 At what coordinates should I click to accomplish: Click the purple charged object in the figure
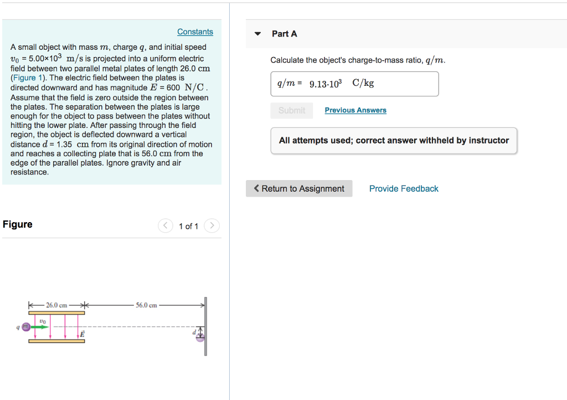[24, 327]
